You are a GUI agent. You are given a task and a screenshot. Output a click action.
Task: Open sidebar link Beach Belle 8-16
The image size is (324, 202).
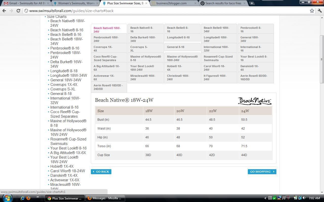pos(66,35)
